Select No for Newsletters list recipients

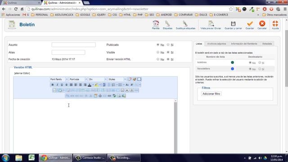point(250,69)
